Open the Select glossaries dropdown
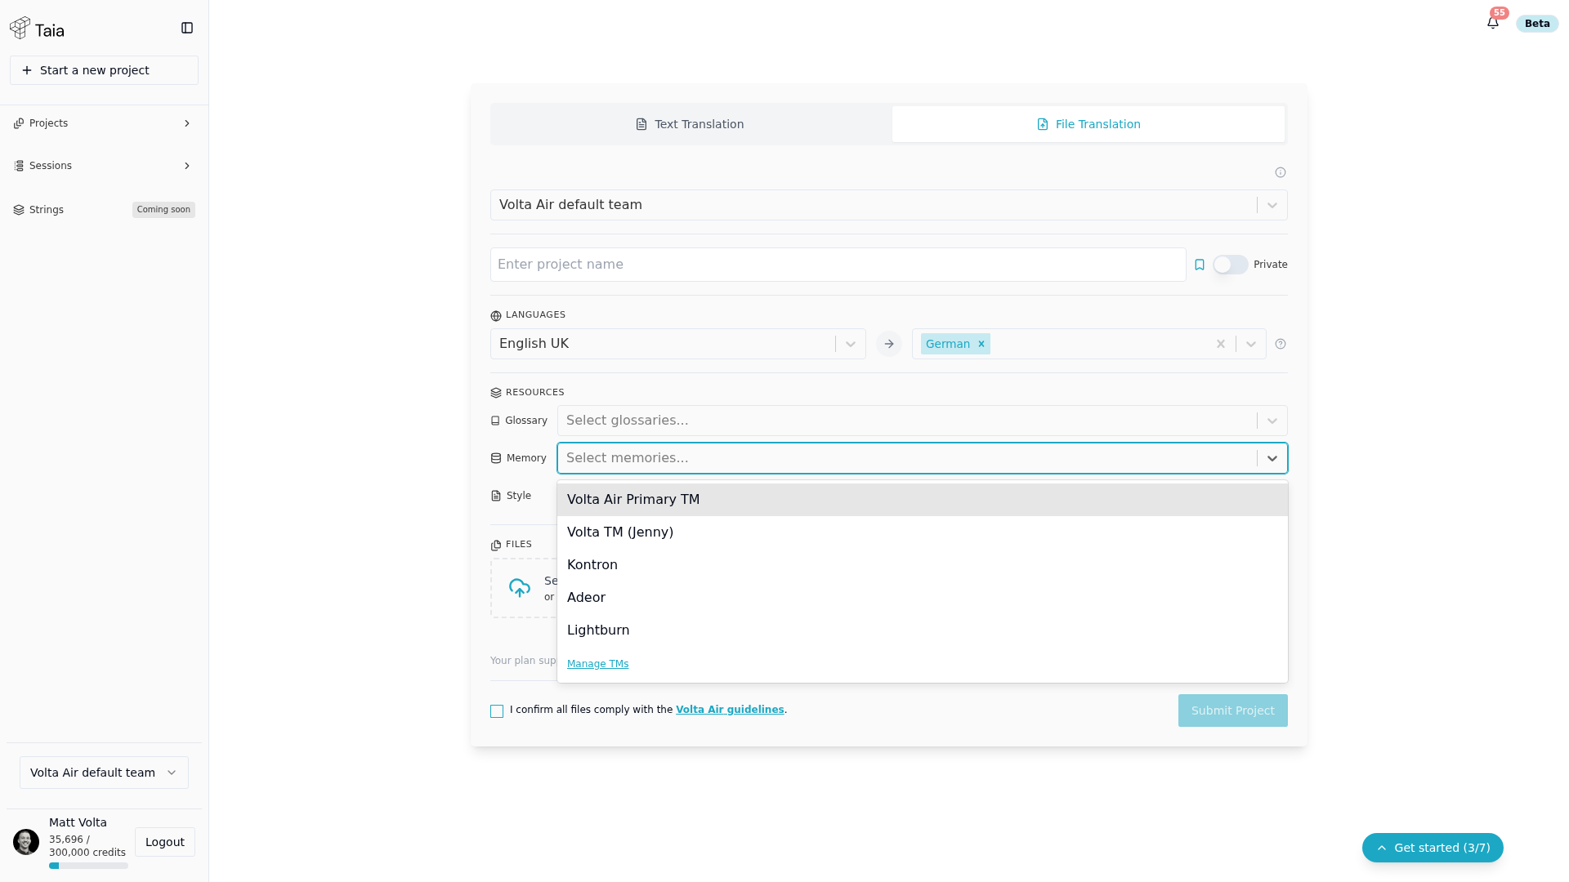Screen dimensions: 1569x882 923,421
